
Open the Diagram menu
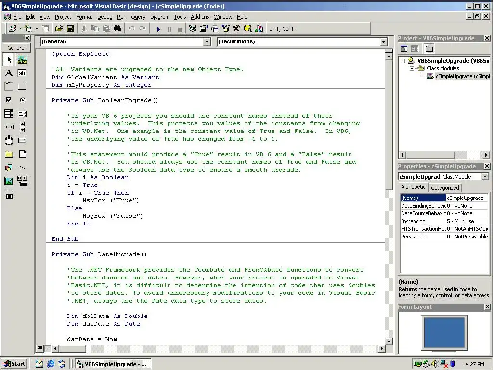pyautogui.click(x=160, y=17)
